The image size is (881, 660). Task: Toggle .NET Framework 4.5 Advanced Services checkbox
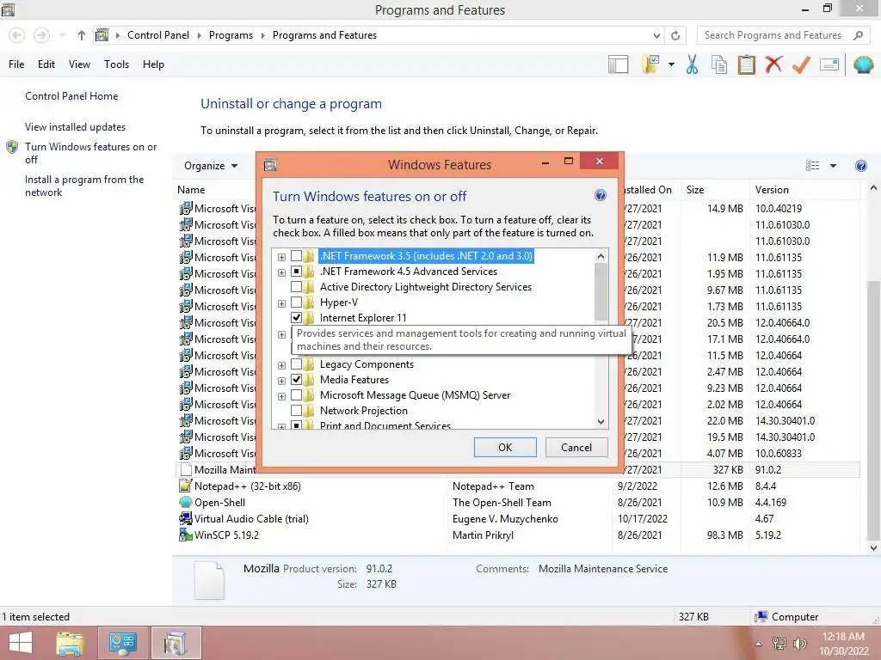click(296, 272)
